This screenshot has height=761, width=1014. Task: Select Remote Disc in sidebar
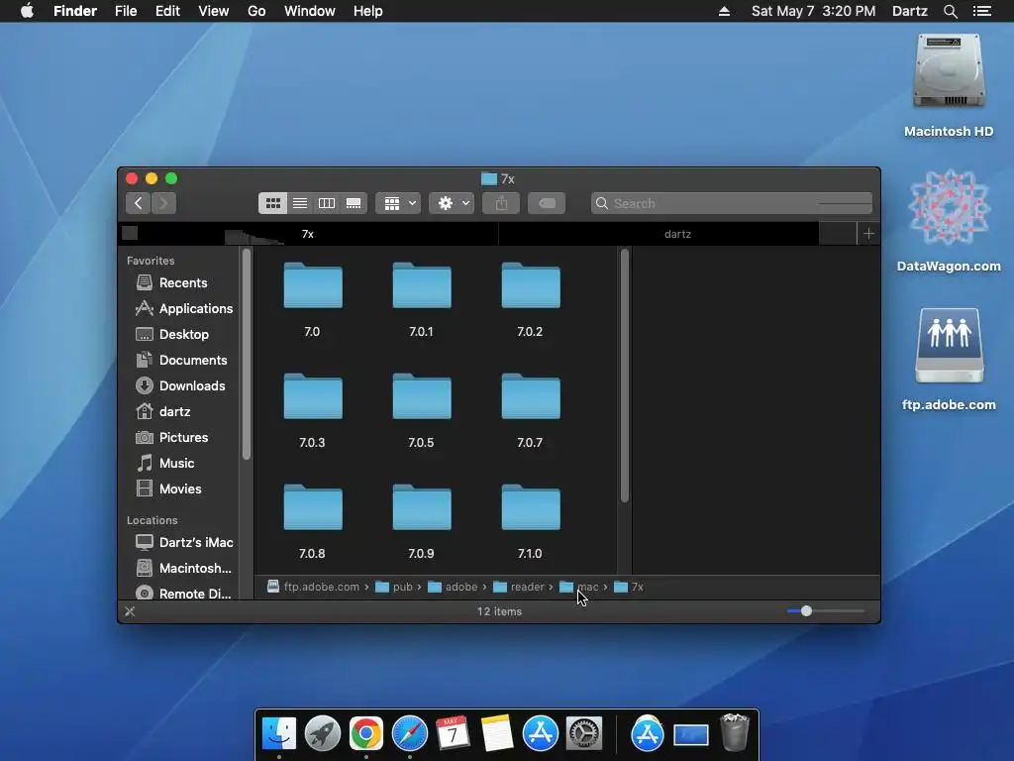tap(183, 594)
